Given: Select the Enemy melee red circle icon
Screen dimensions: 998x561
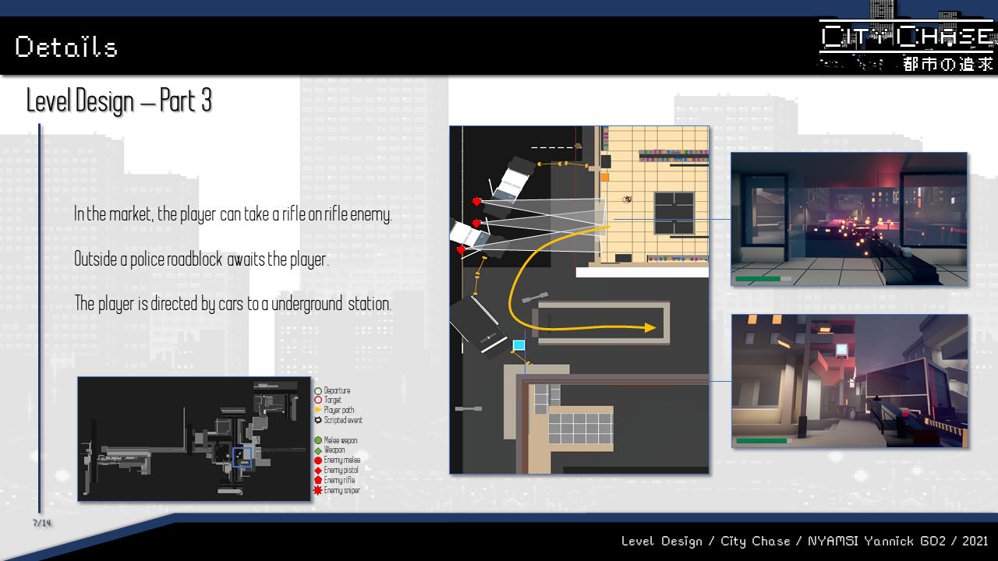Looking at the screenshot, I should (x=318, y=460).
